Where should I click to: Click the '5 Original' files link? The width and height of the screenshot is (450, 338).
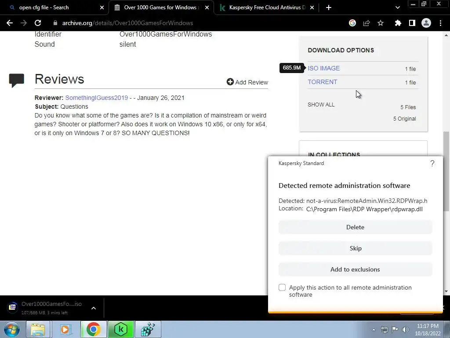(404, 119)
